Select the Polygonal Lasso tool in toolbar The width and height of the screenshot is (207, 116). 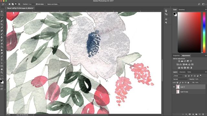pos(2,18)
